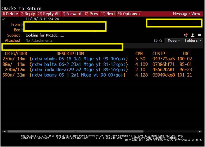Click the IDC price 101-21
This screenshot has height=147, width=205.
(184, 75)
